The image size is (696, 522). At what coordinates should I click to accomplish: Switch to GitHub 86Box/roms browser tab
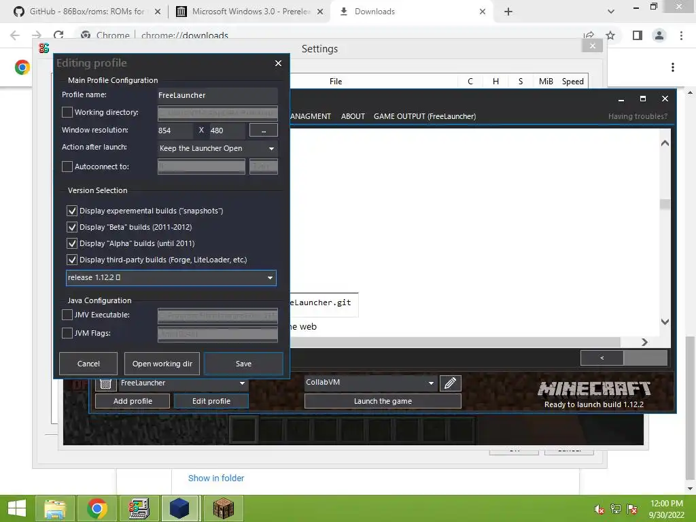tap(86, 12)
